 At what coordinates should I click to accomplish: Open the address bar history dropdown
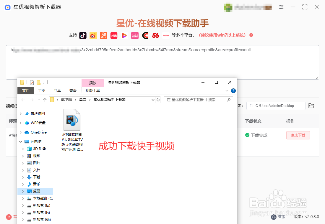click(153, 100)
